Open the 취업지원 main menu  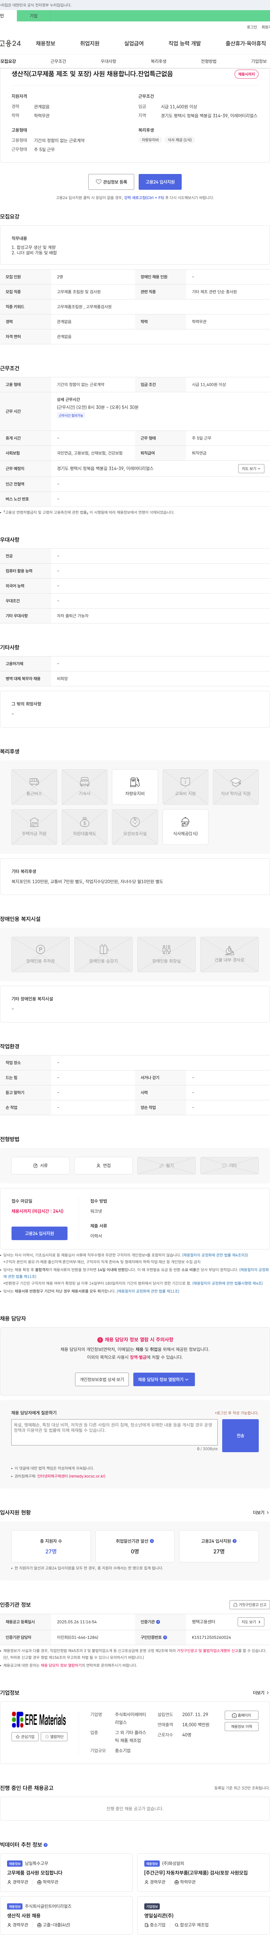click(x=89, y=43)
